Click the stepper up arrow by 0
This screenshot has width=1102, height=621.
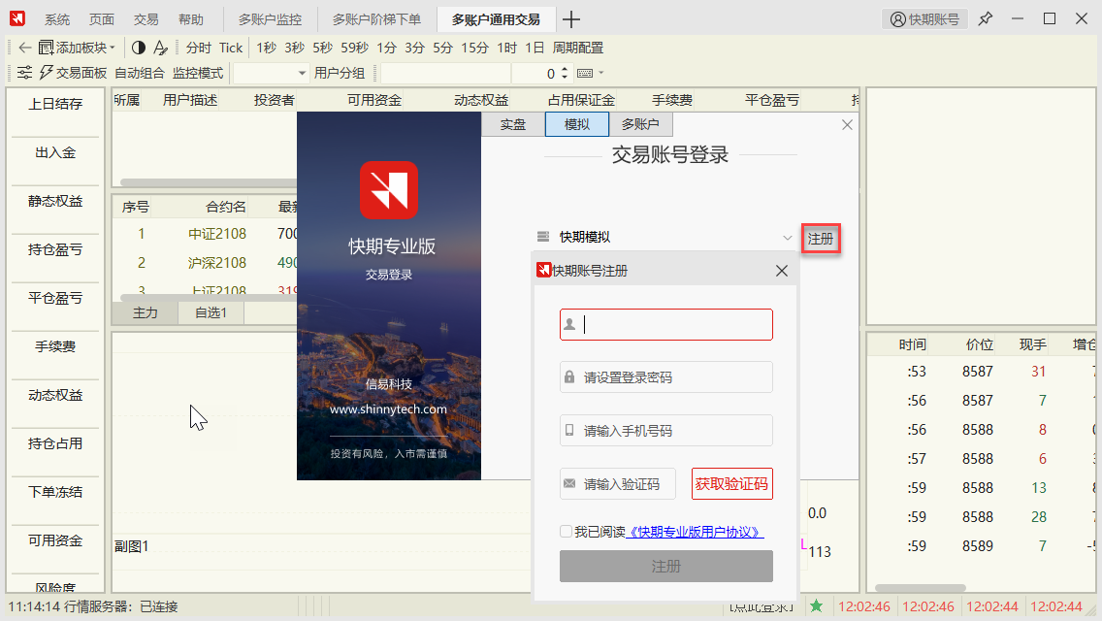pyautogui.click(x=565, y=69)
